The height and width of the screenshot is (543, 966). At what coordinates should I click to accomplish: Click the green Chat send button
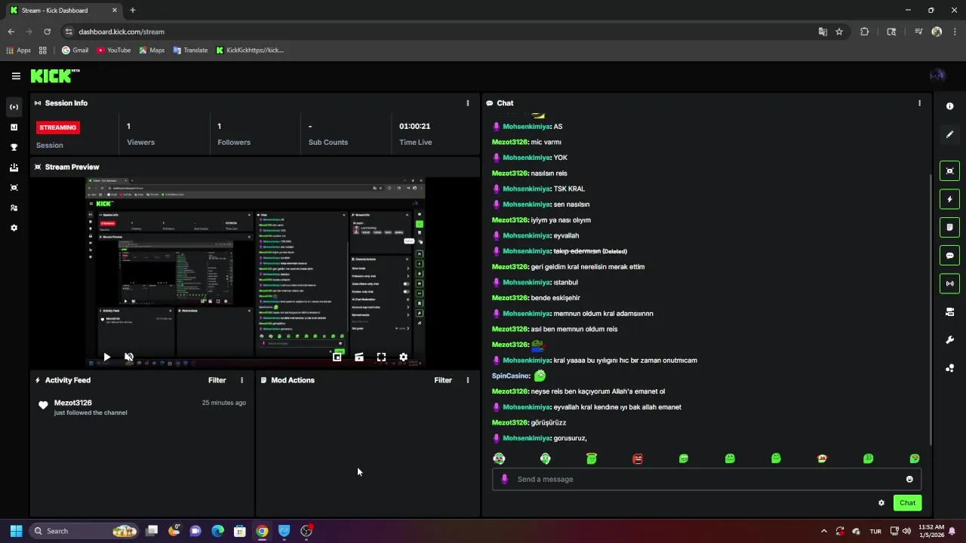coord(907,503)
